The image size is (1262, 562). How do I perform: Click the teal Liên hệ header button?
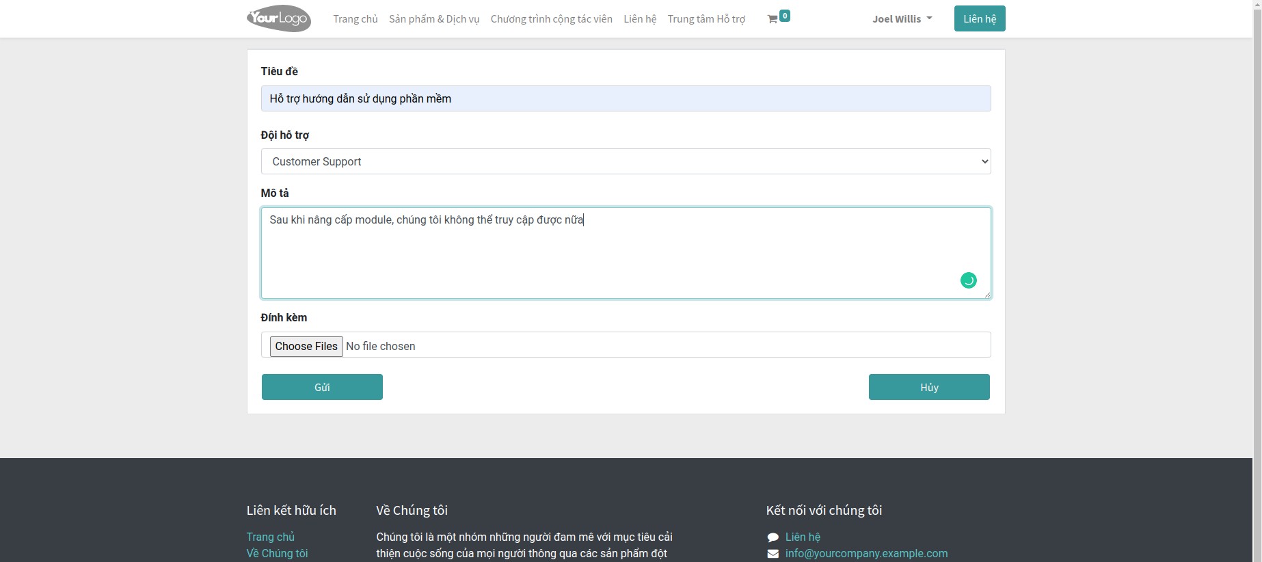click(x=979, y=19)
